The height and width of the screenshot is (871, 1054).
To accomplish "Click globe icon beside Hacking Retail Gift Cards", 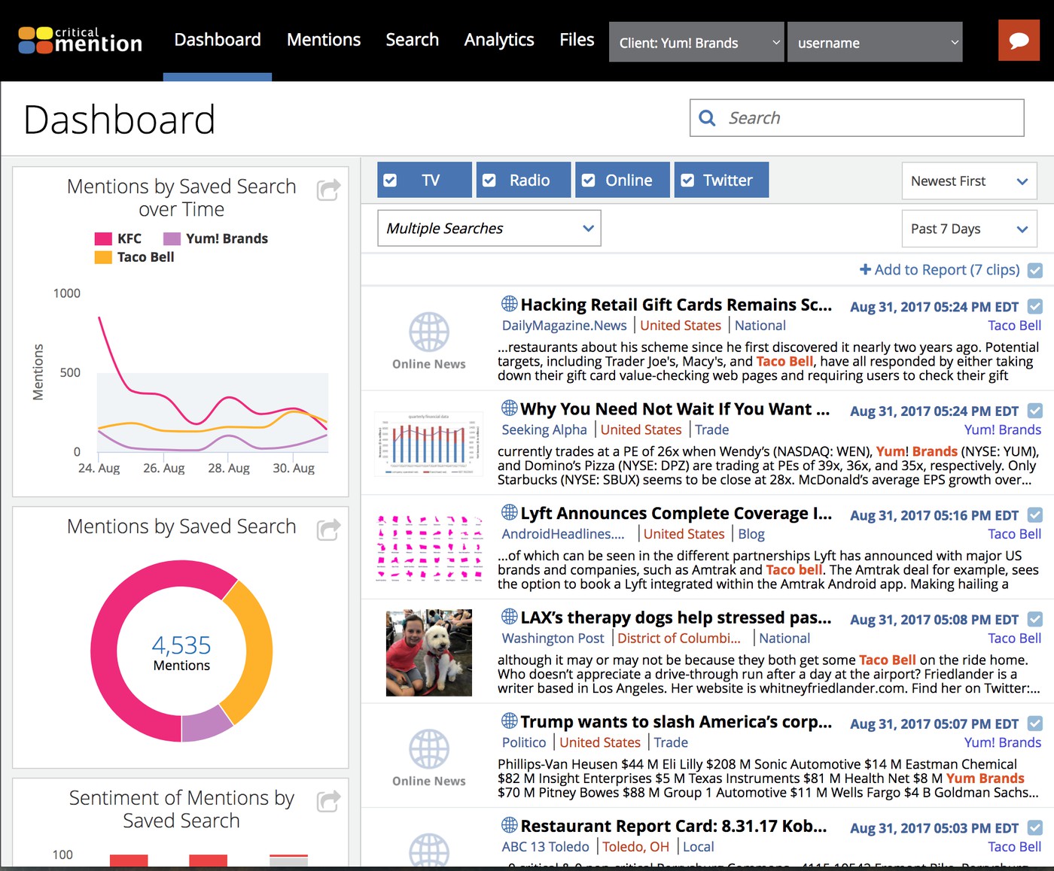I will [509, 304].
